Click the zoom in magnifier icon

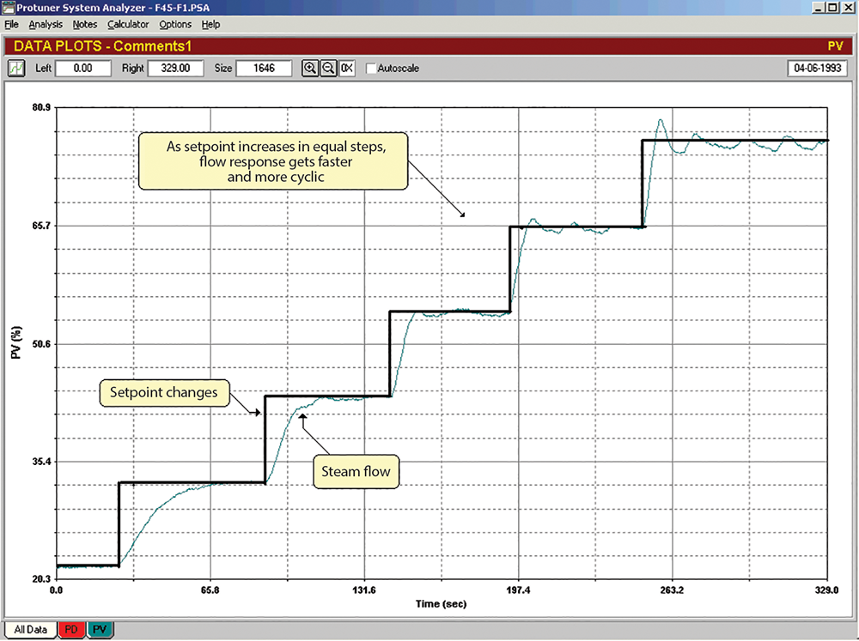(309, 68)
